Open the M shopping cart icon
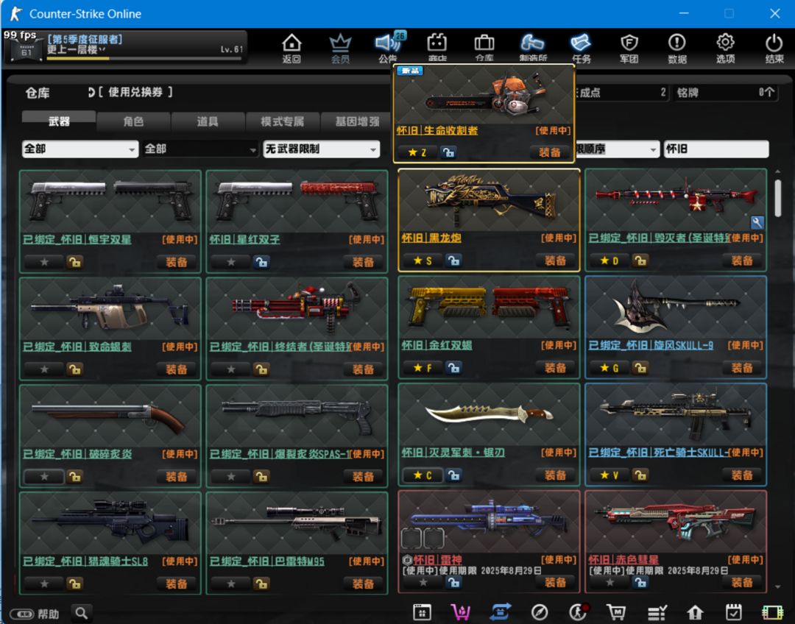Viewport: 795px width, 624px height. [617, 612]
